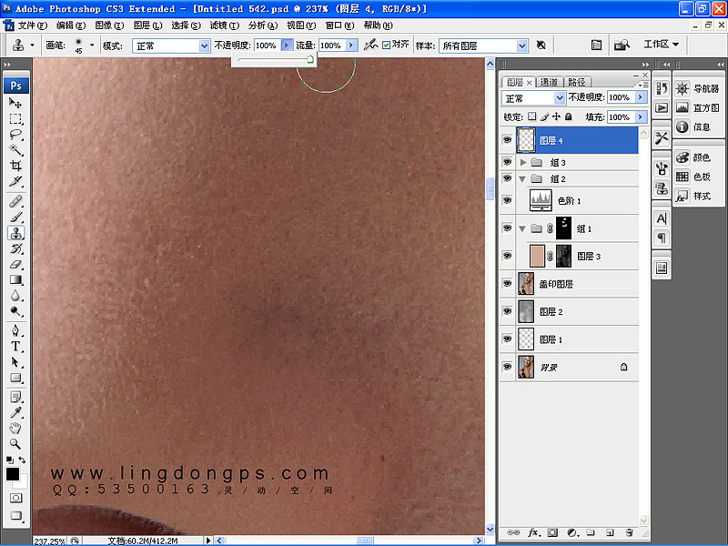Create new adjustment layer icon

pyautogui.click(x=571, y=532)
